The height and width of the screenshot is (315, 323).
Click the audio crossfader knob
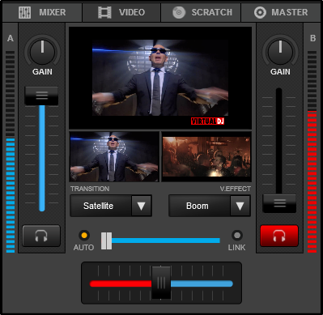point(161,283)
